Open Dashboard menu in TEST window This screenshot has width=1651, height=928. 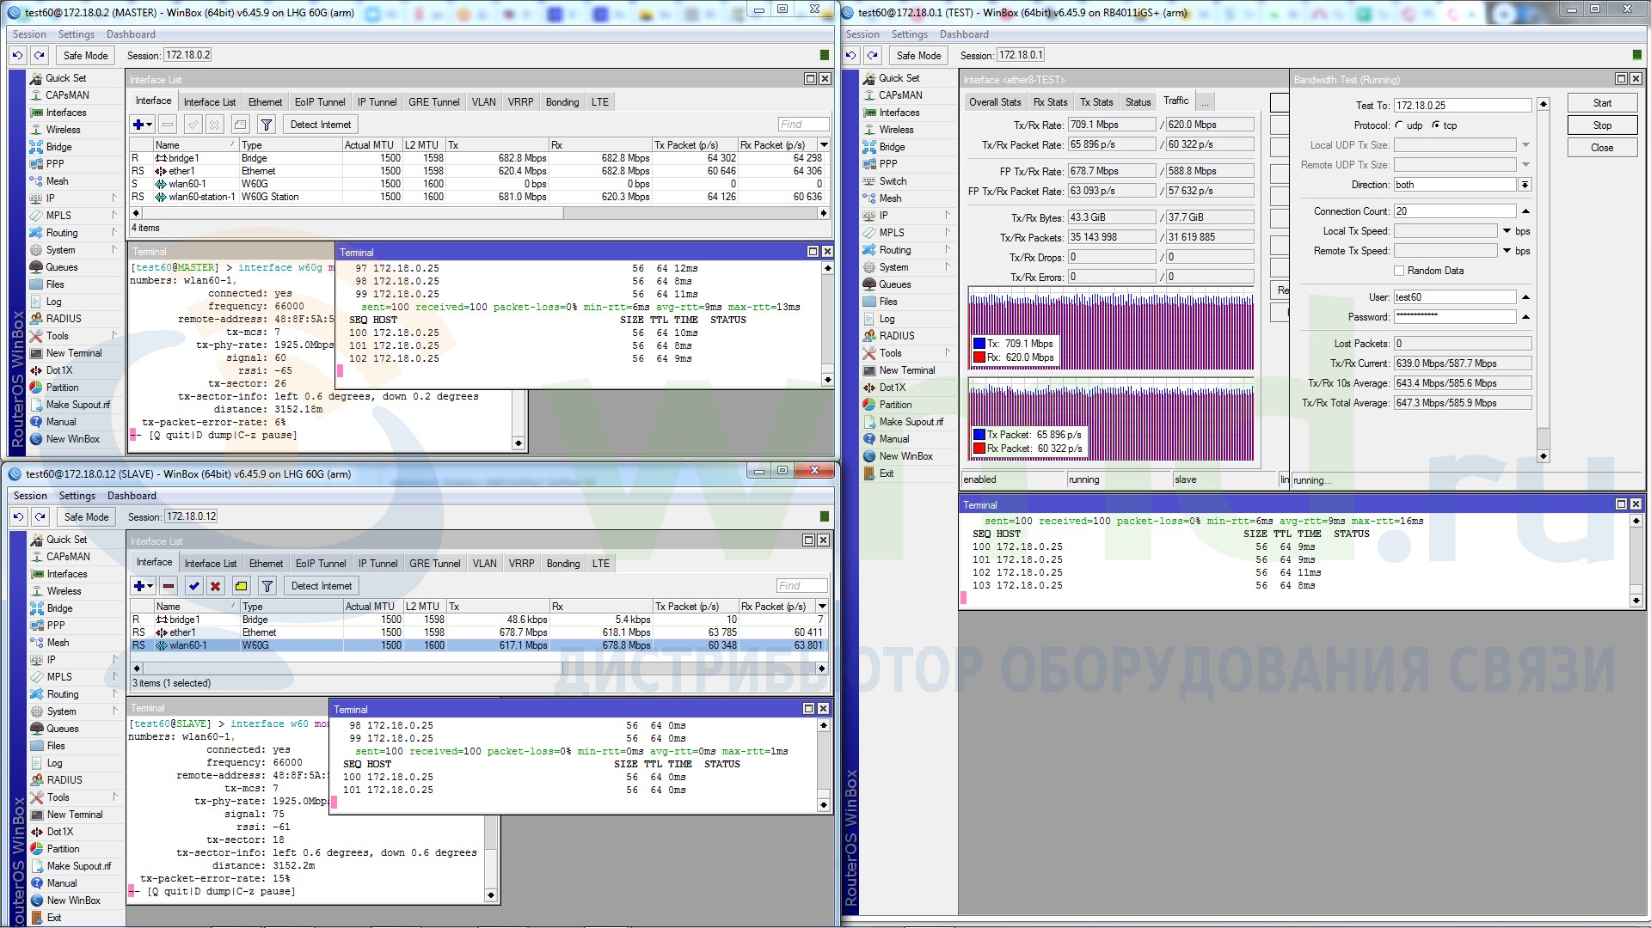[x=964, y=34]
